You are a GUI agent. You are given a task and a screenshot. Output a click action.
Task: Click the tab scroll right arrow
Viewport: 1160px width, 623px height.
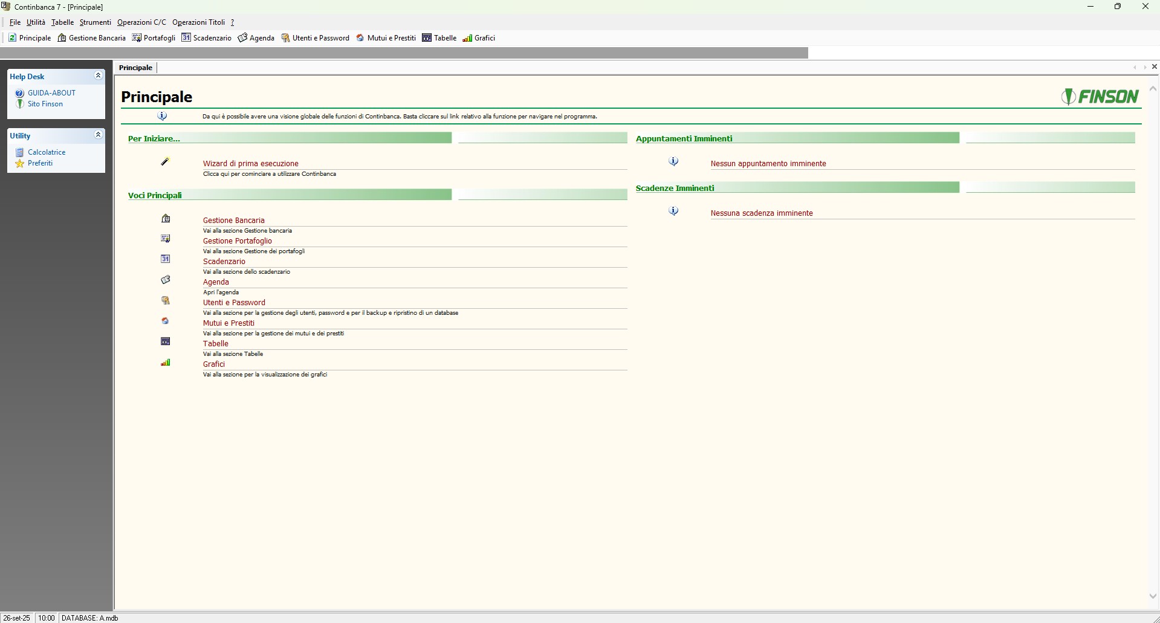coord(1144,68)
